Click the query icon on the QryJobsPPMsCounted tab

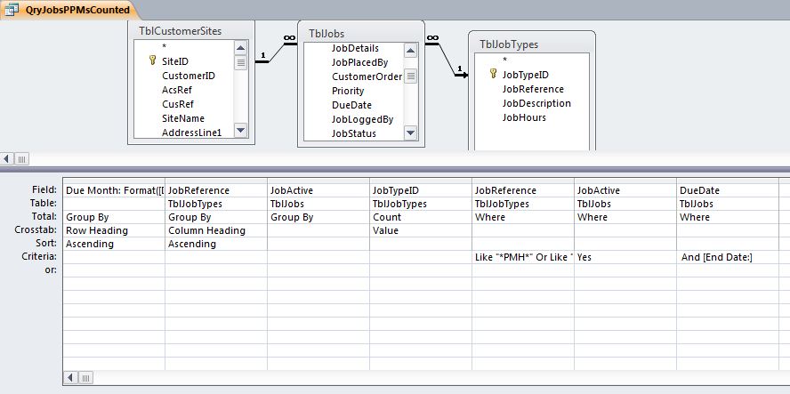coord(12,10)
